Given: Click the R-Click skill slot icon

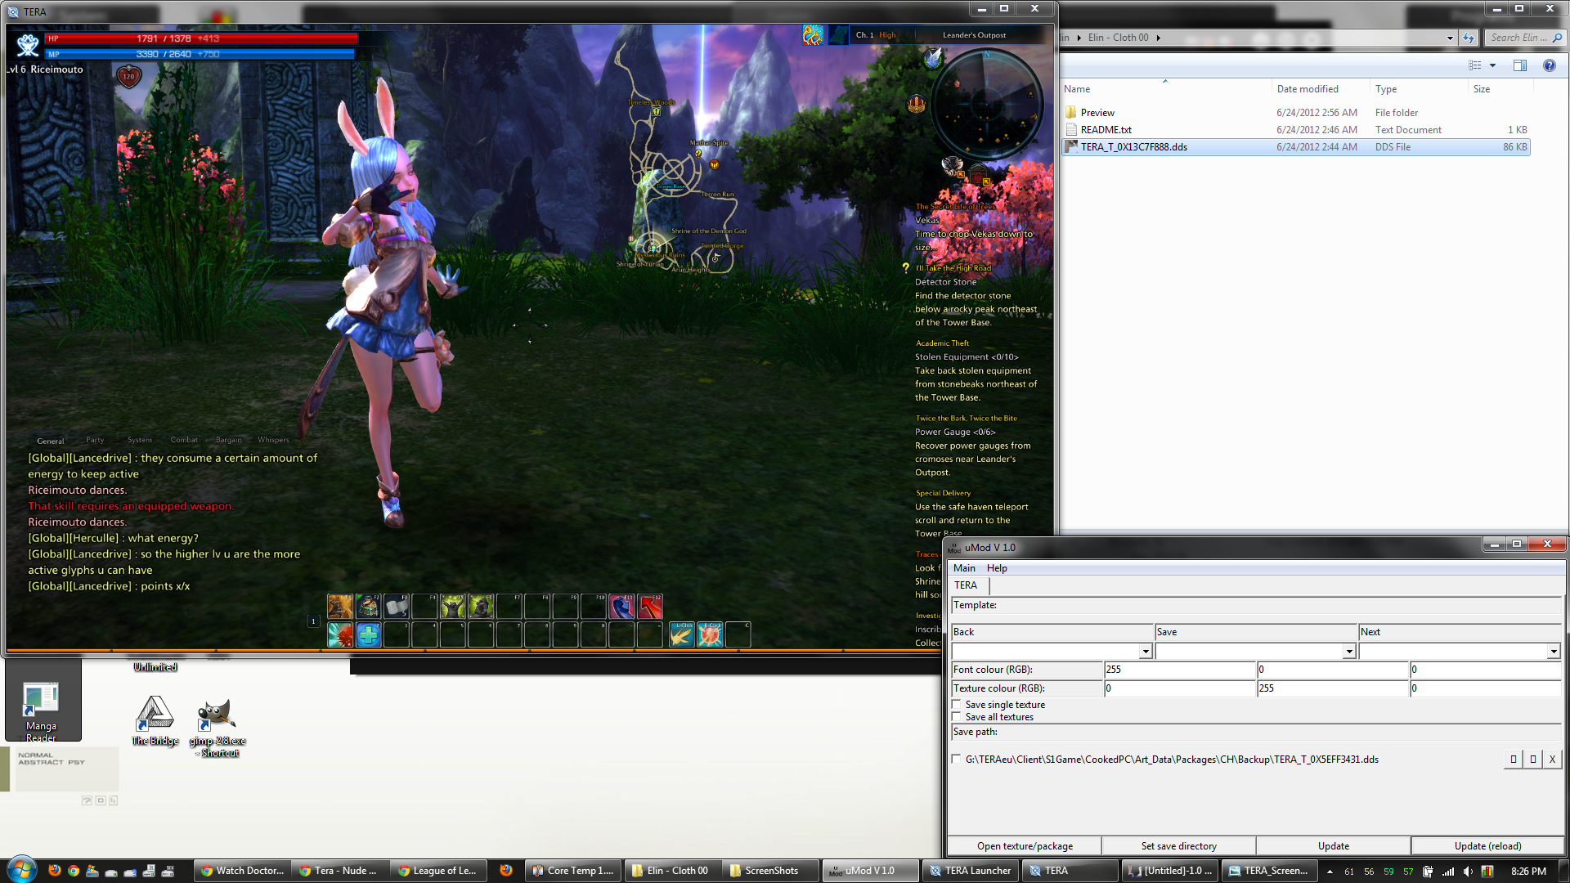Looking at the screenshot, I should [x=710, y=634].
